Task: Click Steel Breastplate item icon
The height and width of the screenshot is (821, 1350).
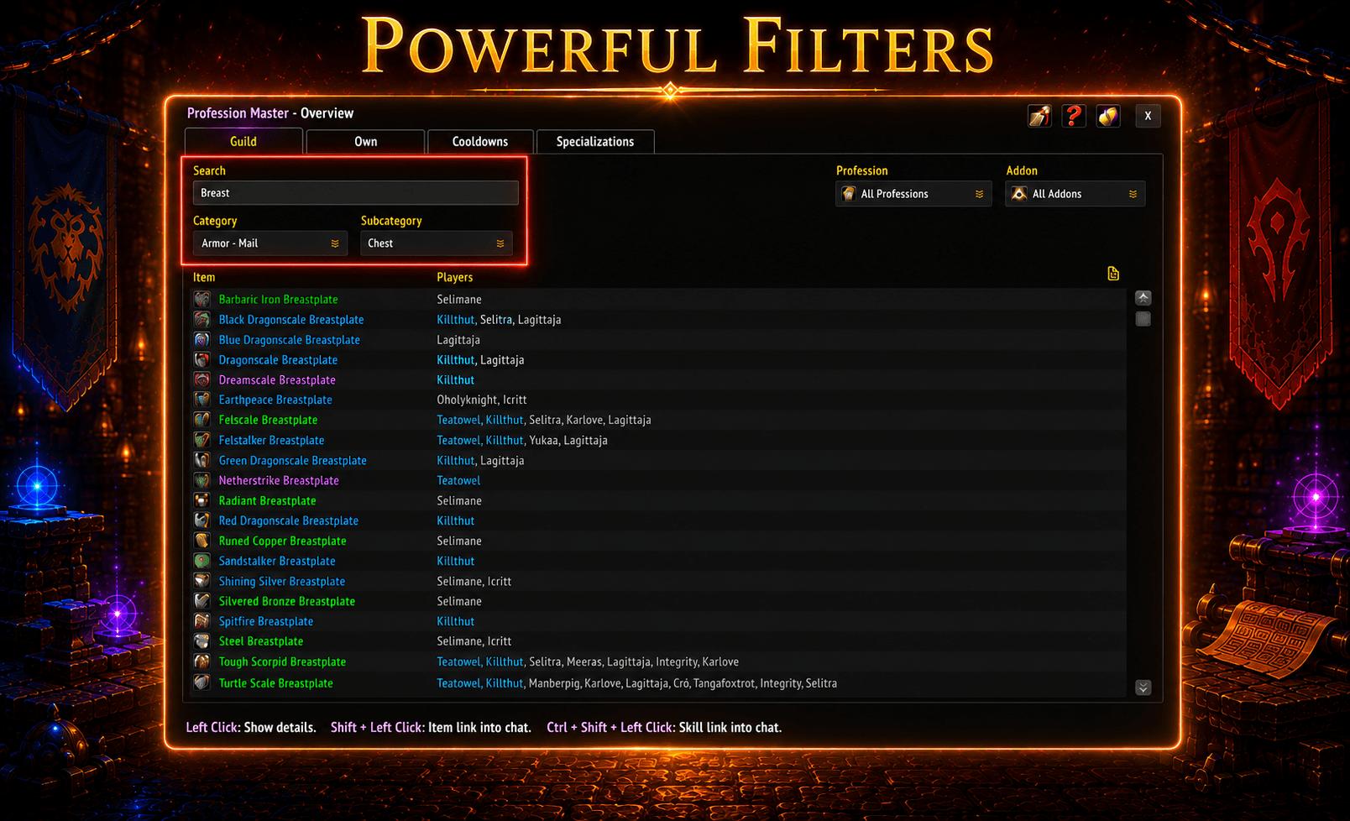Action: tap(202, 641)
